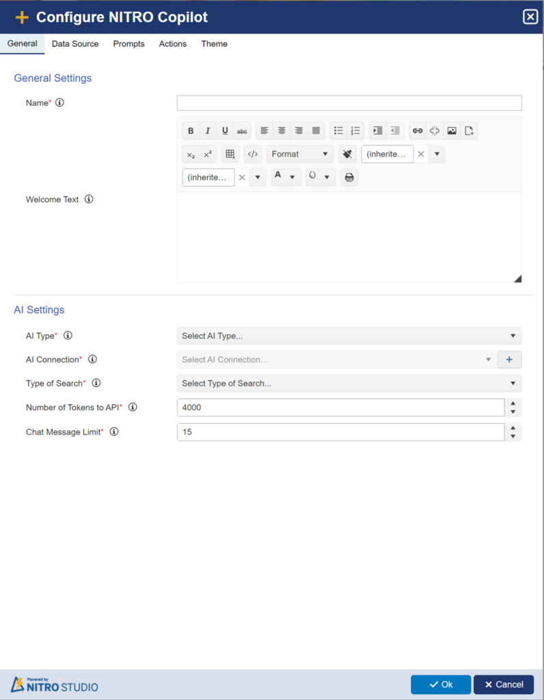This screenshot has width=544, height=700.
Task: Focus the Name input field
Action: click(349, 103)
